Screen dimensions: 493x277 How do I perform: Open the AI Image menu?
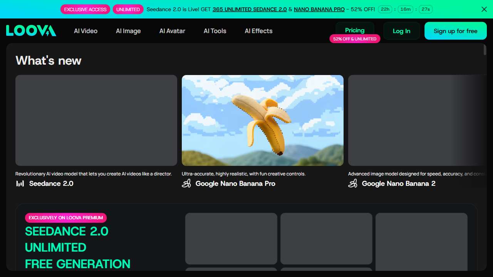click(x=128, y=31)
